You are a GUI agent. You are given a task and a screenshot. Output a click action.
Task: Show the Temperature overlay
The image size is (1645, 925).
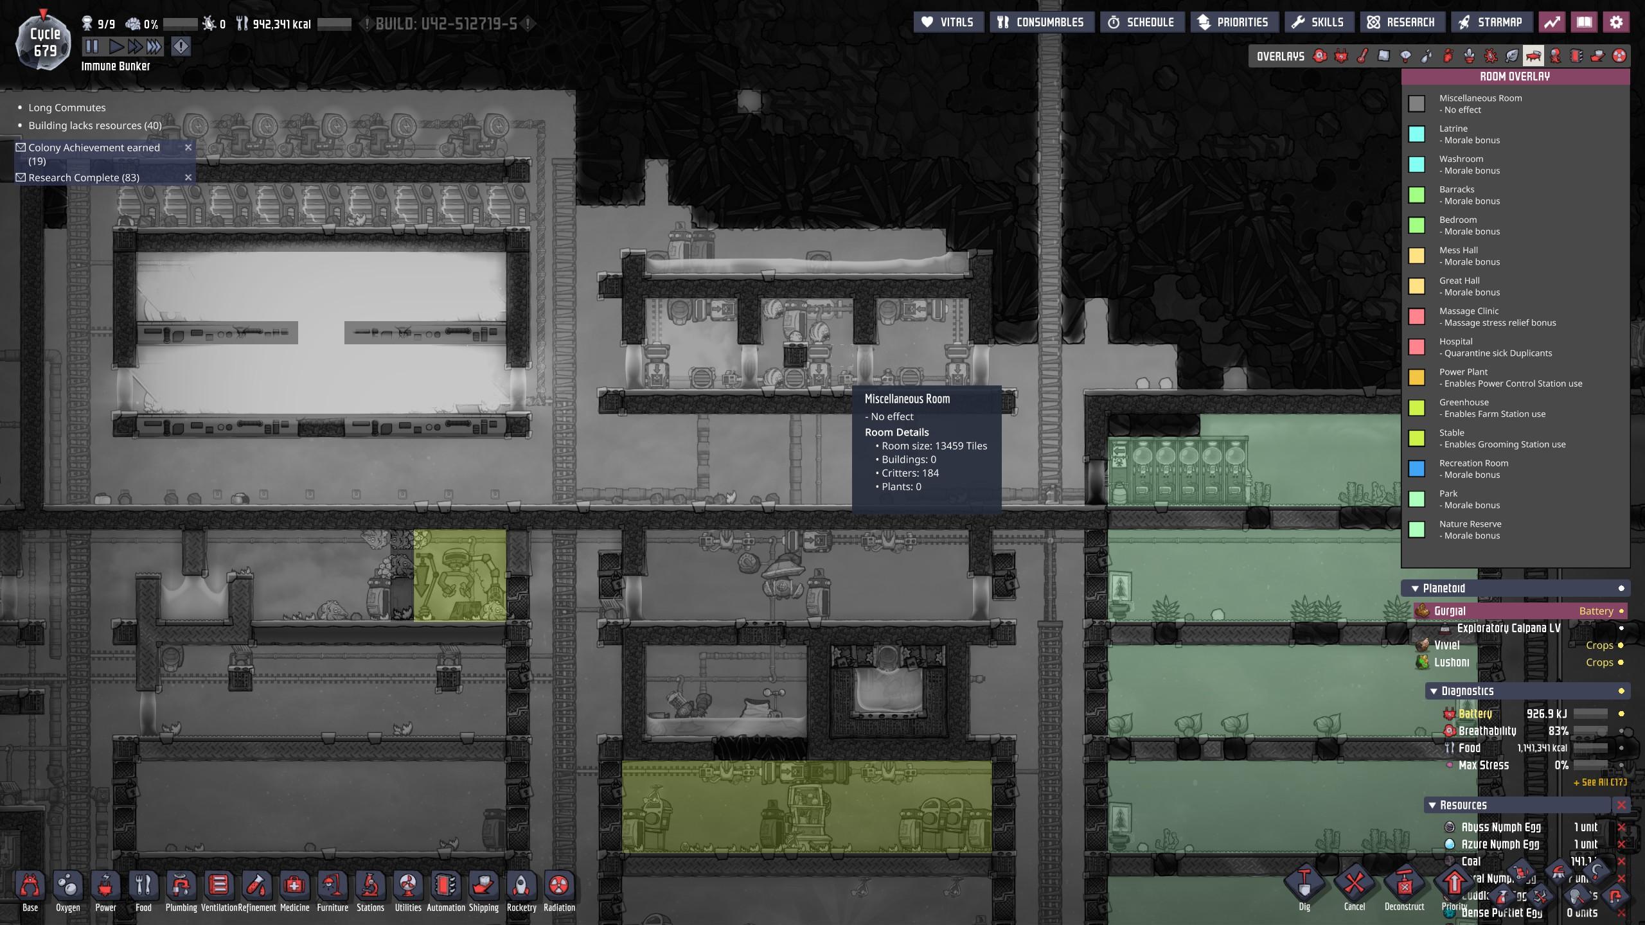(1362, 57)
